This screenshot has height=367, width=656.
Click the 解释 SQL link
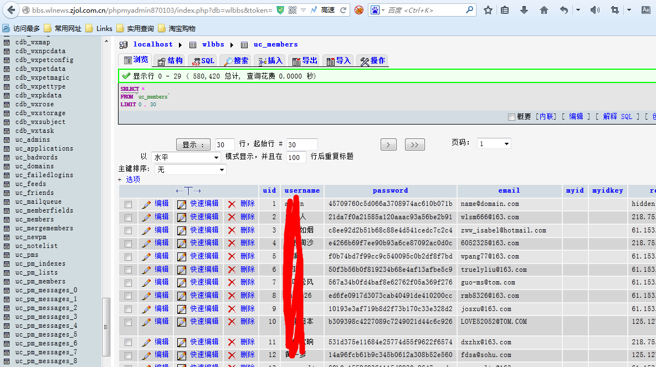click(618, 117)
